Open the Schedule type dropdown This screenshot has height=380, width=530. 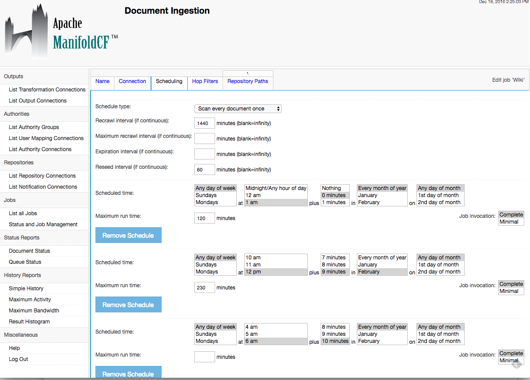(238, 109)
